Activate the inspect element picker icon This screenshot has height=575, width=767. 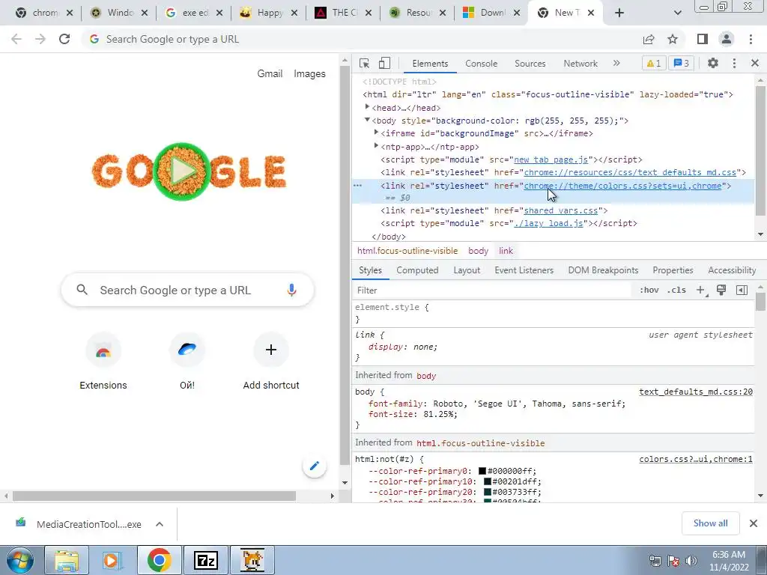[x=364, y=63]
